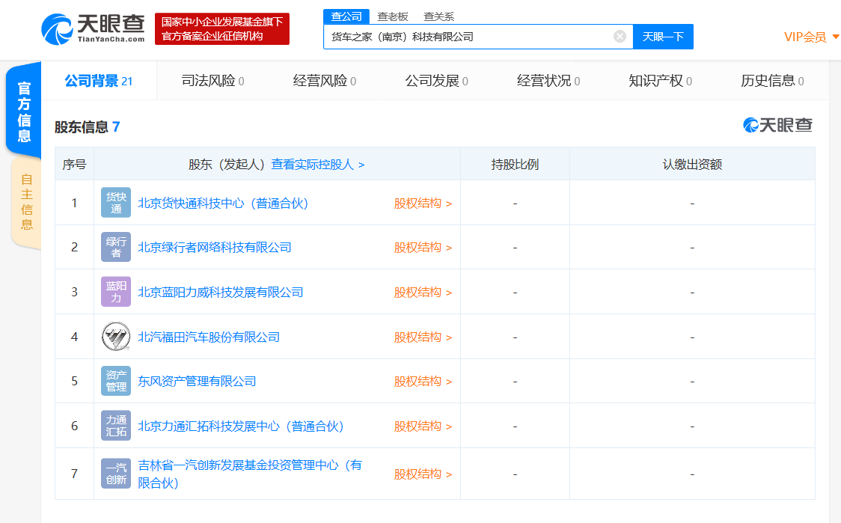This screenshot has width=841, height=523.
Task: Open 吉林省一汽创新发展基金投资管理中心 link
Action: pyautogui.click(x=250, y=474)
